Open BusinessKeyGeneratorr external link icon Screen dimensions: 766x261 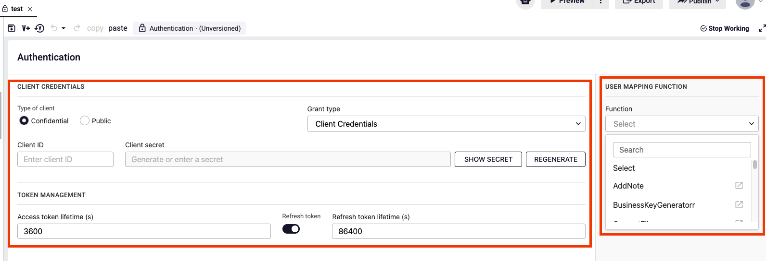coord(739,205)
